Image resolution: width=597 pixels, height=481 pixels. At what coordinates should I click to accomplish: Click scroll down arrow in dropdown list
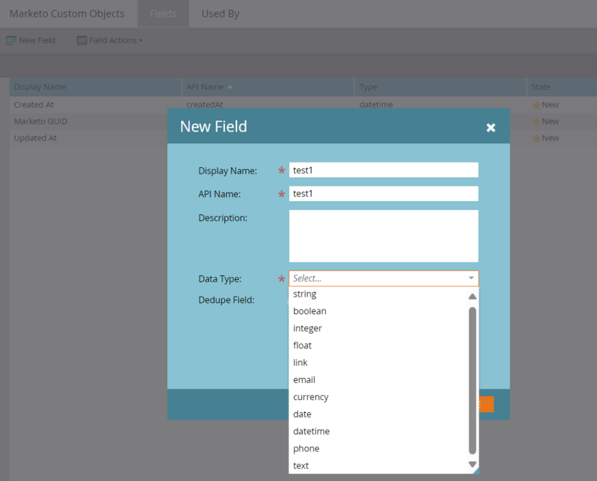(x=473, y=465)
